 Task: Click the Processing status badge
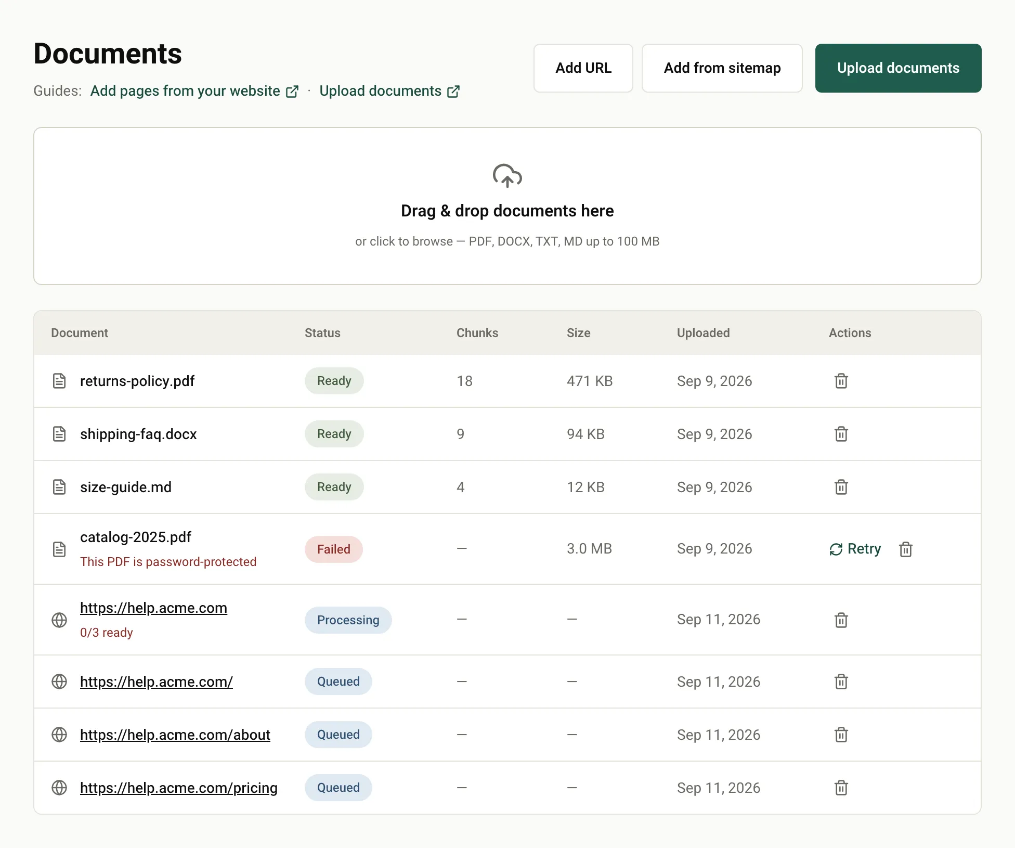(348, 620)
